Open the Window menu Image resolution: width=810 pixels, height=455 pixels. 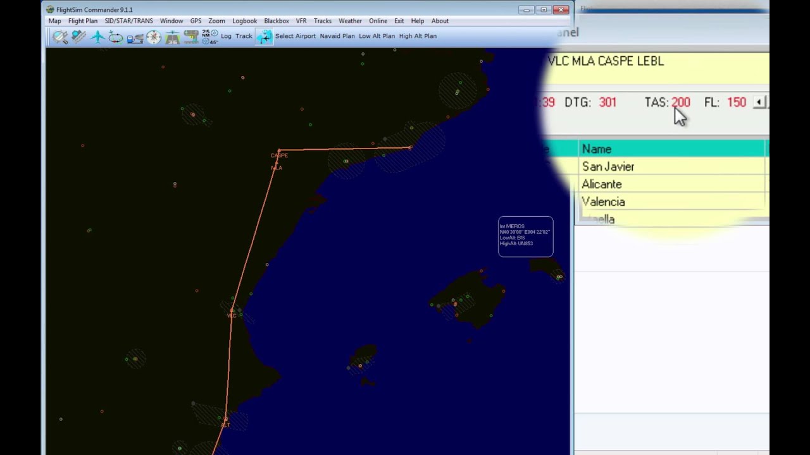click(171, 21)
